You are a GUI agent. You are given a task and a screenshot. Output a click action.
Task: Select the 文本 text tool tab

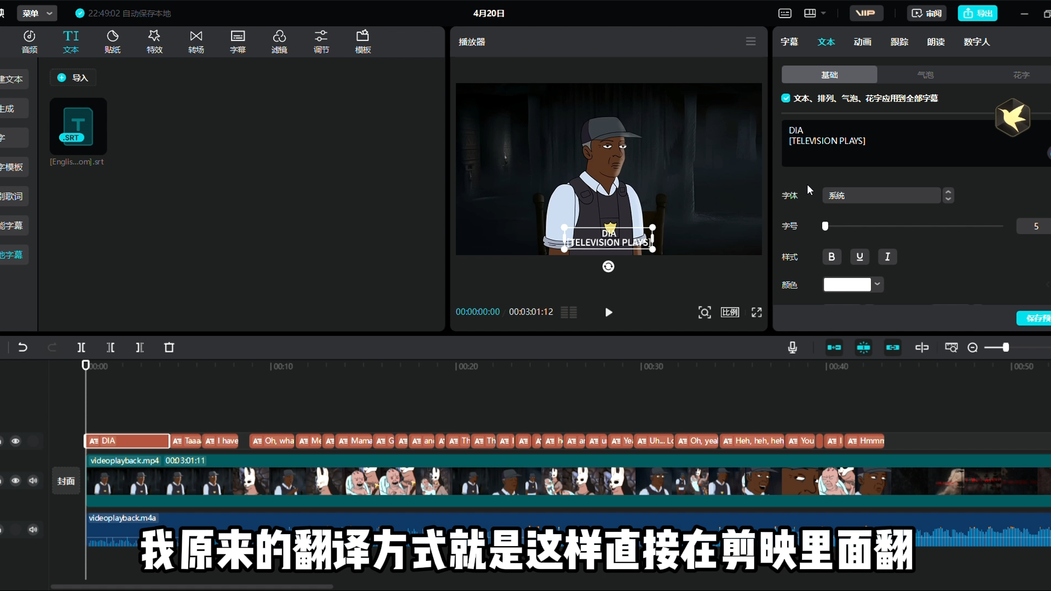(71, 42)
